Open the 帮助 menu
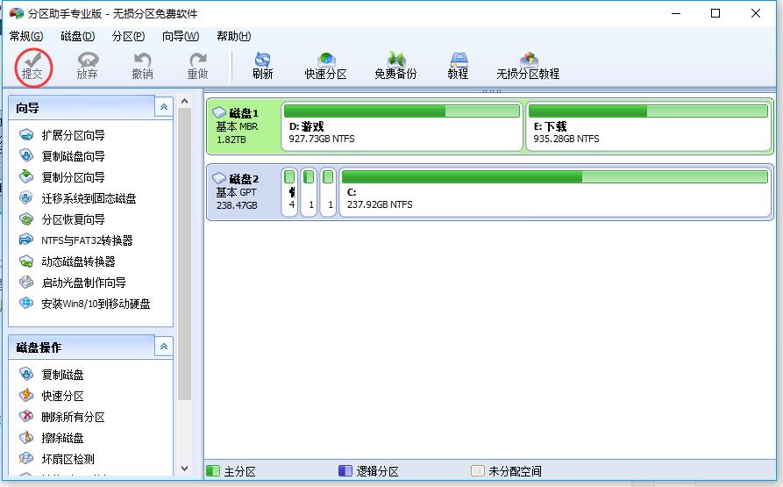 233,36
